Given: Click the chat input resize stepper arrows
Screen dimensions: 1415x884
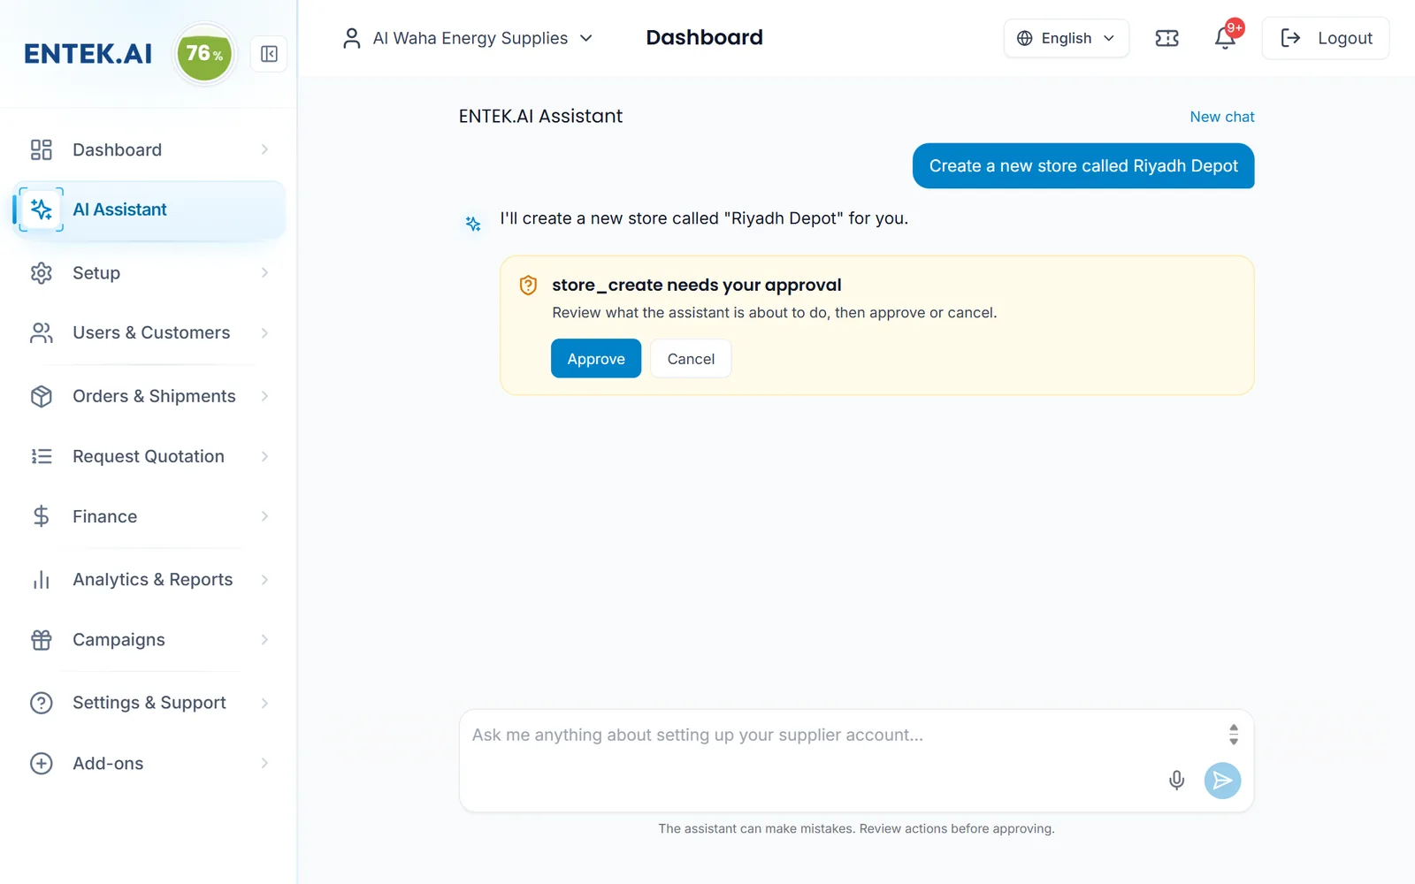Looking at the screenshot, I should pos(1234,735).
